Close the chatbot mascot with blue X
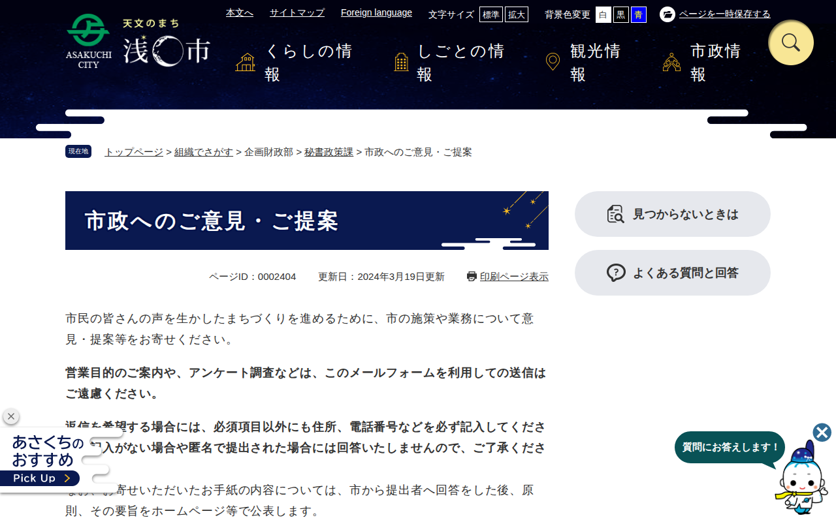 click(822, 432)
